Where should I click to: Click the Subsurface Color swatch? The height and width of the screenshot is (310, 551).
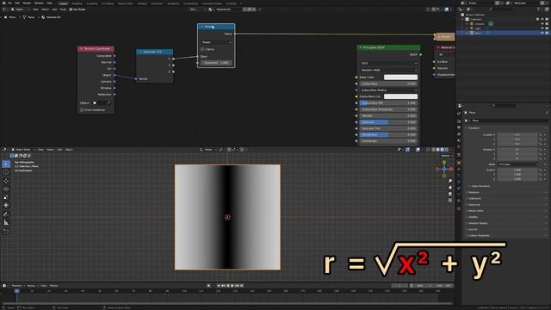point(400,96)
